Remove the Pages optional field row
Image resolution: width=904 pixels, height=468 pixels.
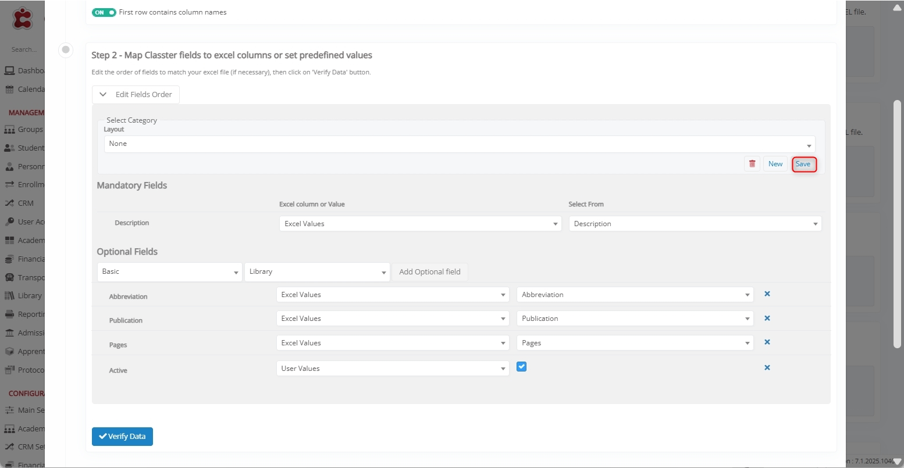[767, 342]
